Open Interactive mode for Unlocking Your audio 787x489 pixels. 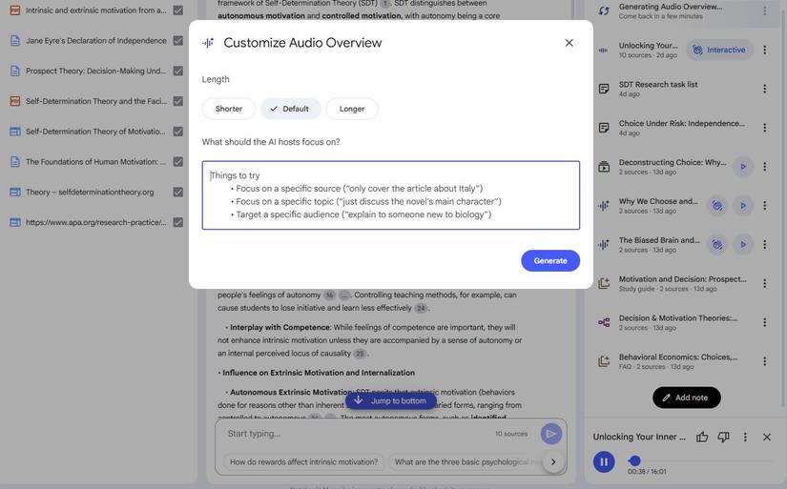tap(719, 50)
